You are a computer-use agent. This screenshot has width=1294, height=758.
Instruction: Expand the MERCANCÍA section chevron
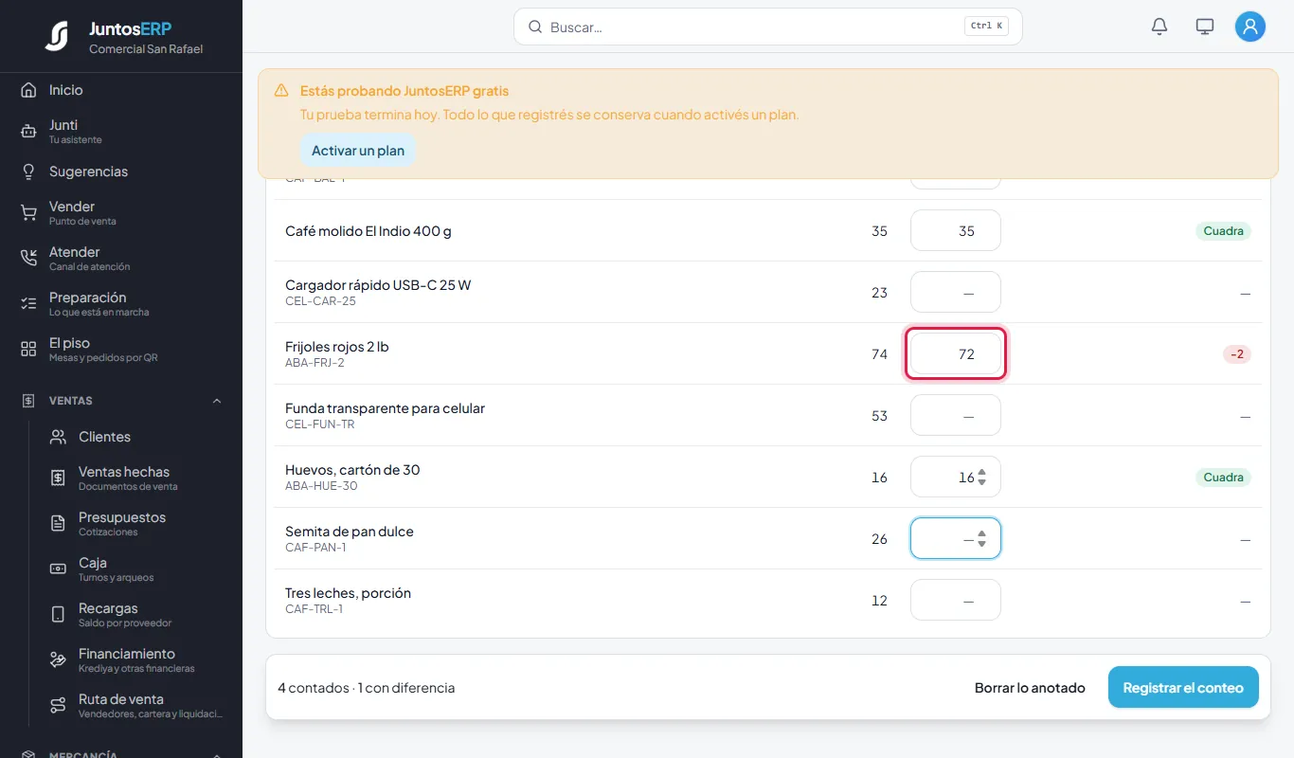coord(217,755)
